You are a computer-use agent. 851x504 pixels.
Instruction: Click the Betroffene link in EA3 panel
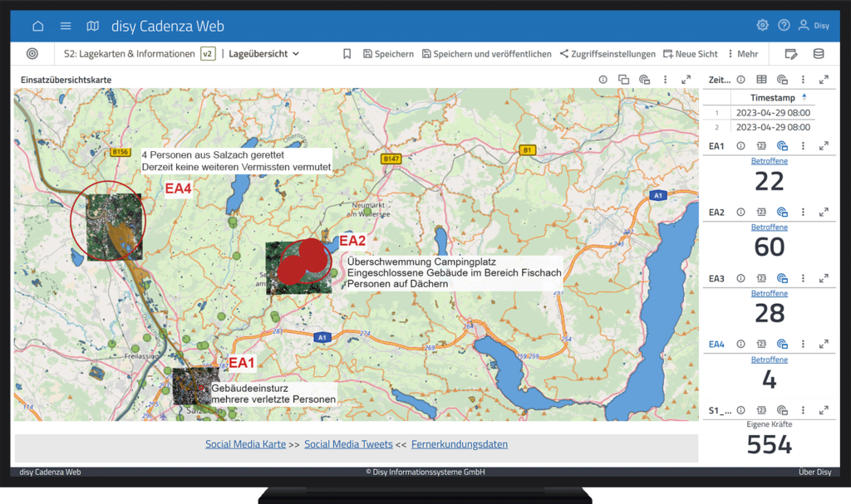click(769, 293)
